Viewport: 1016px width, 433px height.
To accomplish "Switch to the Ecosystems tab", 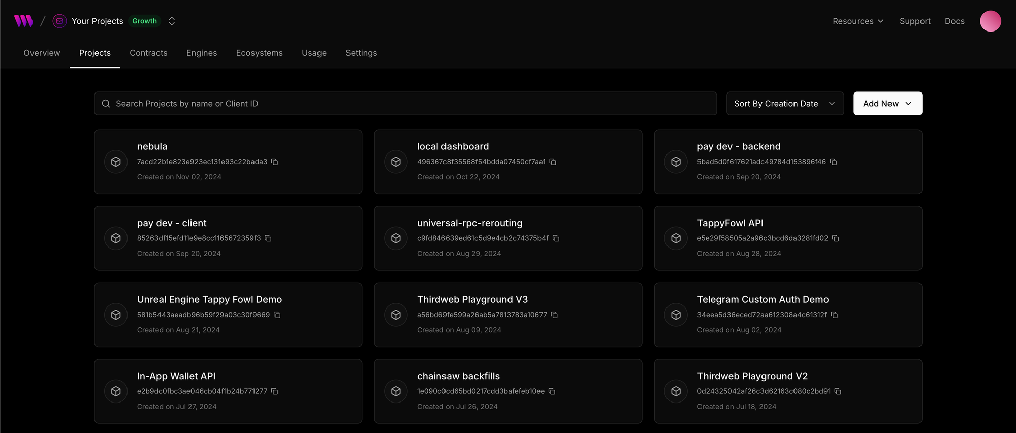I will (259, 53).
